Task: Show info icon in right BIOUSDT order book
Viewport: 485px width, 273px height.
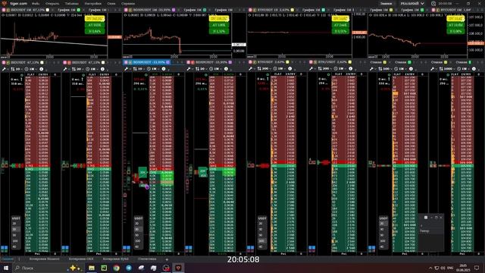Action: (x=102, y=69)
